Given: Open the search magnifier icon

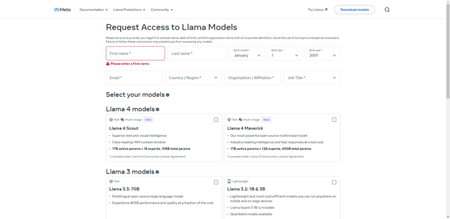Looking at the screenshot, I should click(x=387, y=9).
